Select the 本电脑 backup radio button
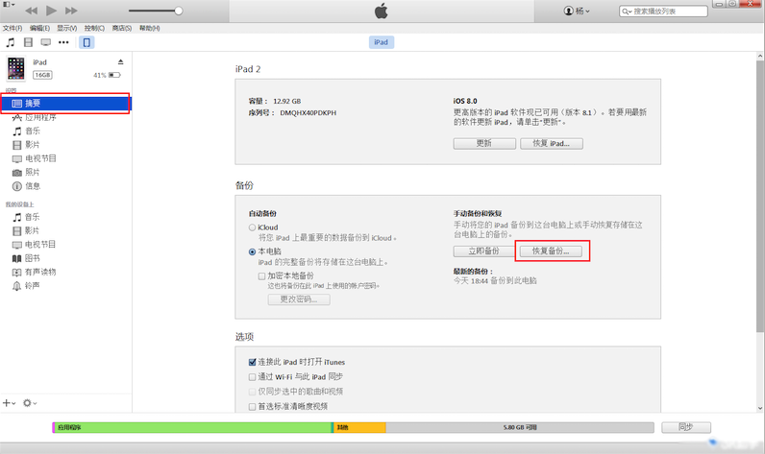 click(252, 251)
